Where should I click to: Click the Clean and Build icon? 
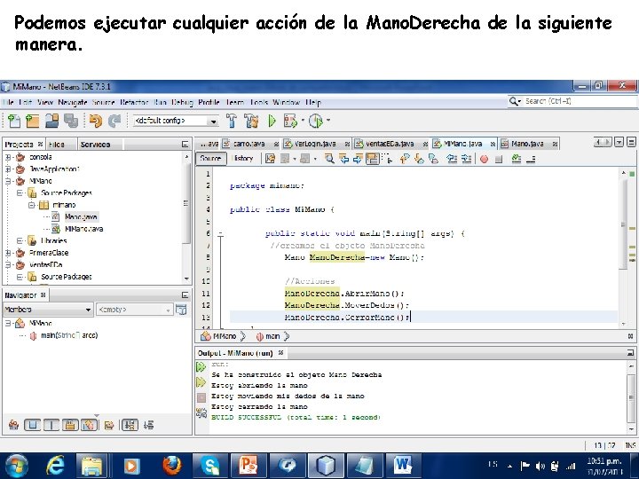click(x=251, y=121)
